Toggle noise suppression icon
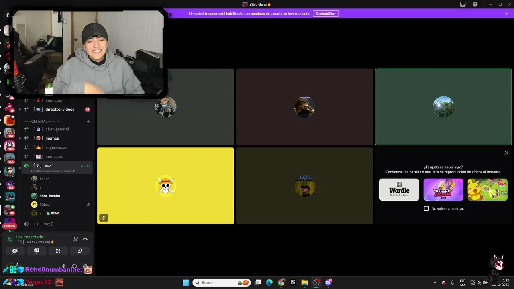The width and height of the screenshot is (514, 289). pyautogui.click(x=75, y=239)
